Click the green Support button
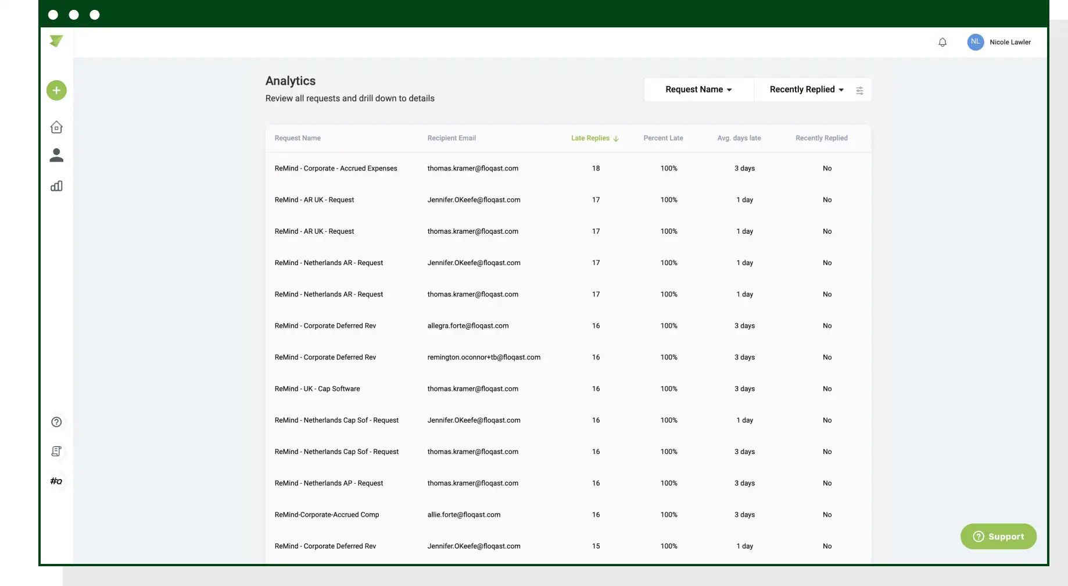This screenshot has width=1068, height=586. [998, 537]
